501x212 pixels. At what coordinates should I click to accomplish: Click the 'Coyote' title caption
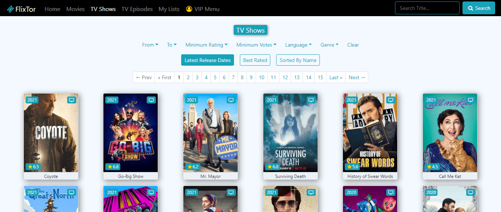(x=51, y=176)
